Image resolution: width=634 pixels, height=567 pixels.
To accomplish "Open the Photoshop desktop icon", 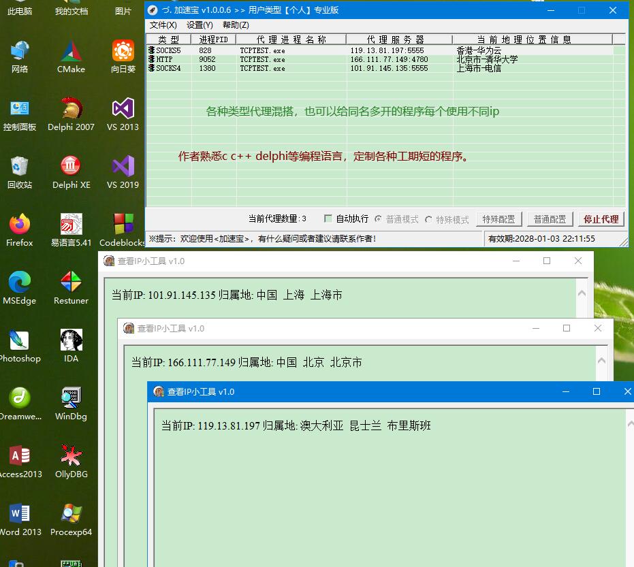I will point(19,346).
